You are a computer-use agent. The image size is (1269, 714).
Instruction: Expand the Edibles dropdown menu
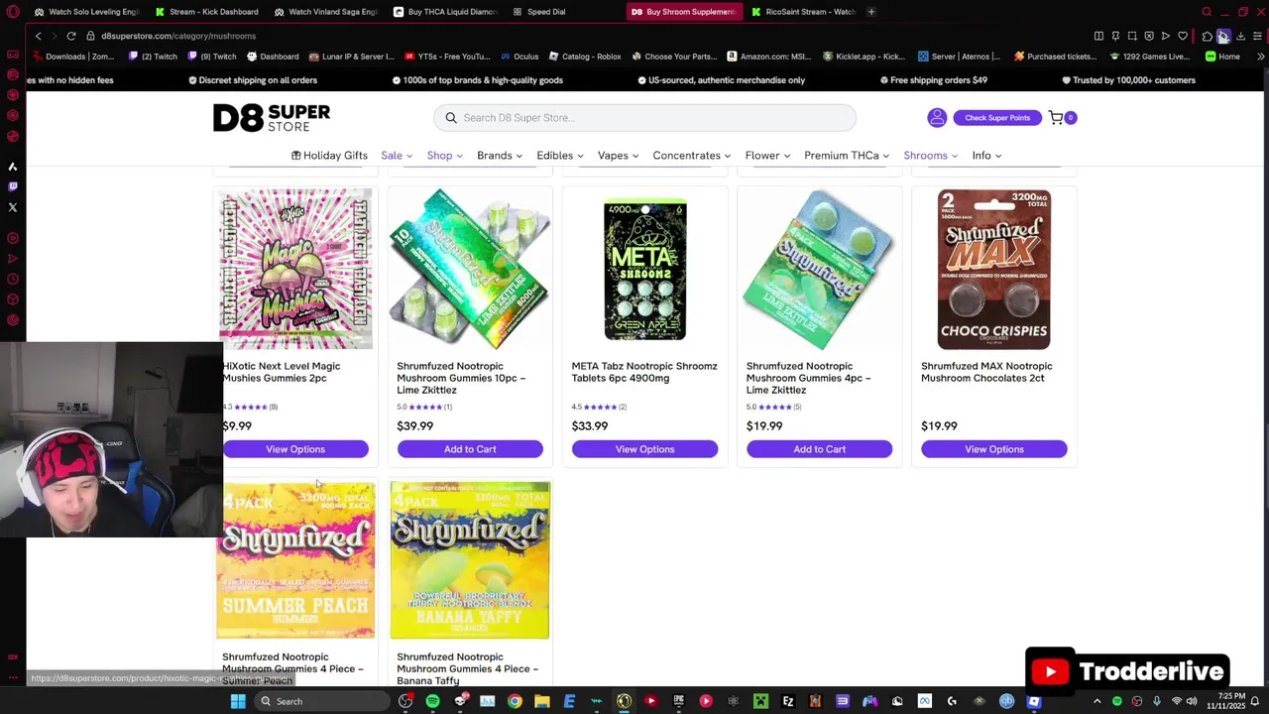coord(560,156)
